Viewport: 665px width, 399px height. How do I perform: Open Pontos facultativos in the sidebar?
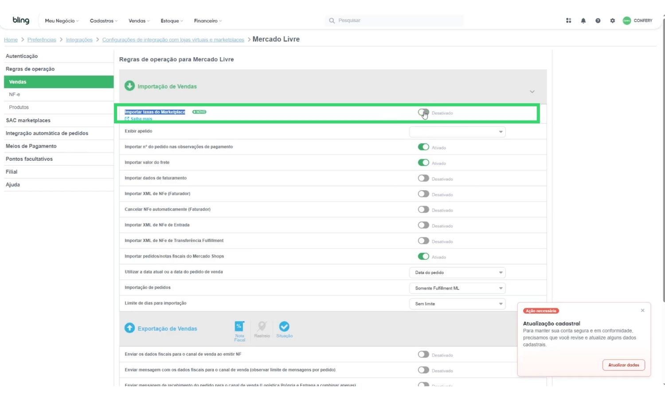59,159
